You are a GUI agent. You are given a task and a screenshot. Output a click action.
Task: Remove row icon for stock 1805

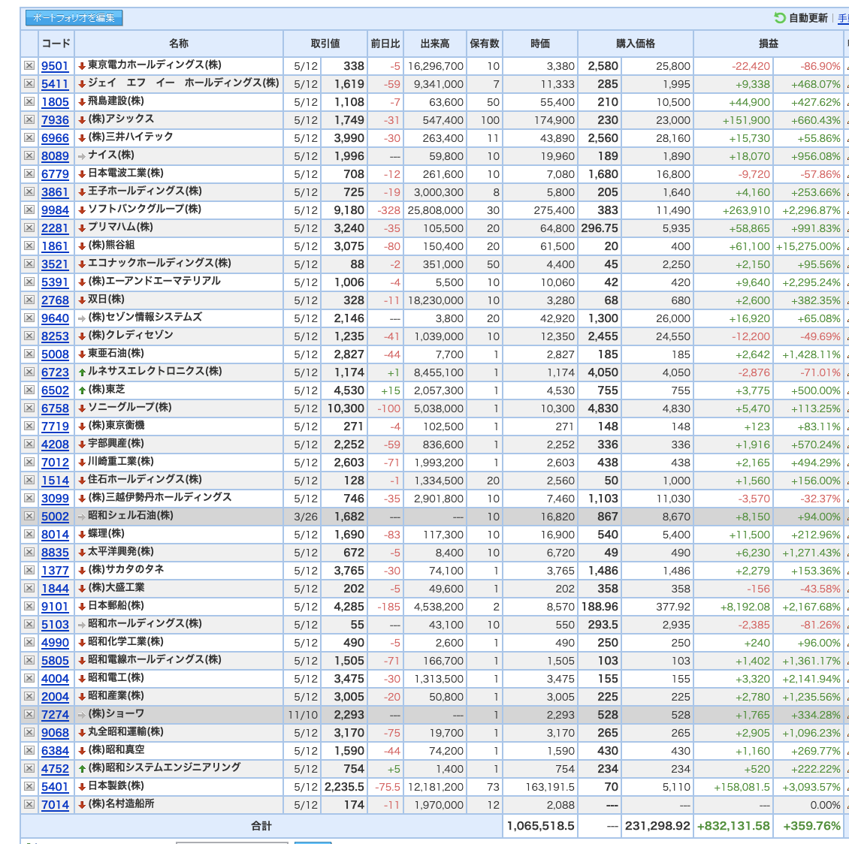tap(29, 101)
